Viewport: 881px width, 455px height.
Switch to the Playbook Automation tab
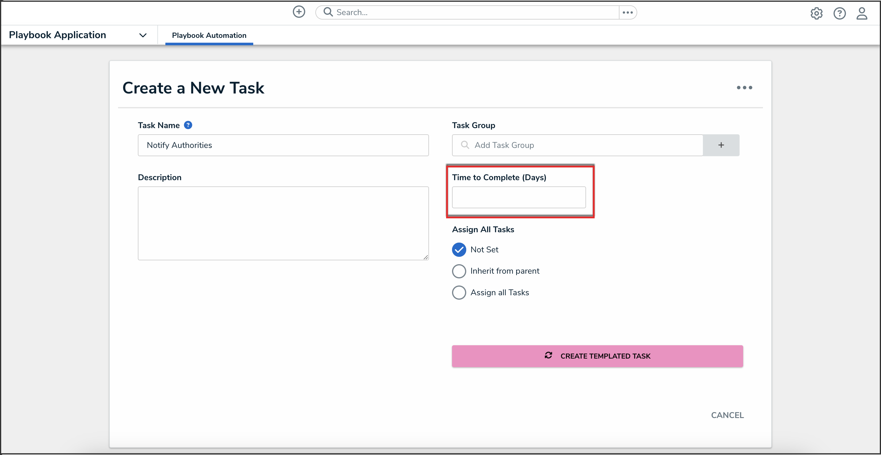(x=209, y=35)
